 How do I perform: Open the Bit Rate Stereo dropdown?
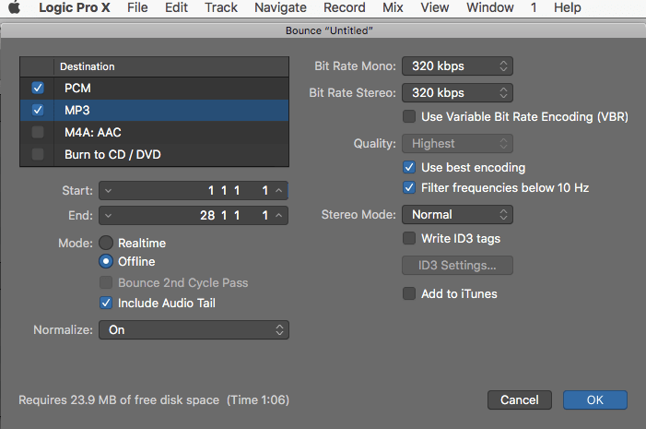[457, 93]
